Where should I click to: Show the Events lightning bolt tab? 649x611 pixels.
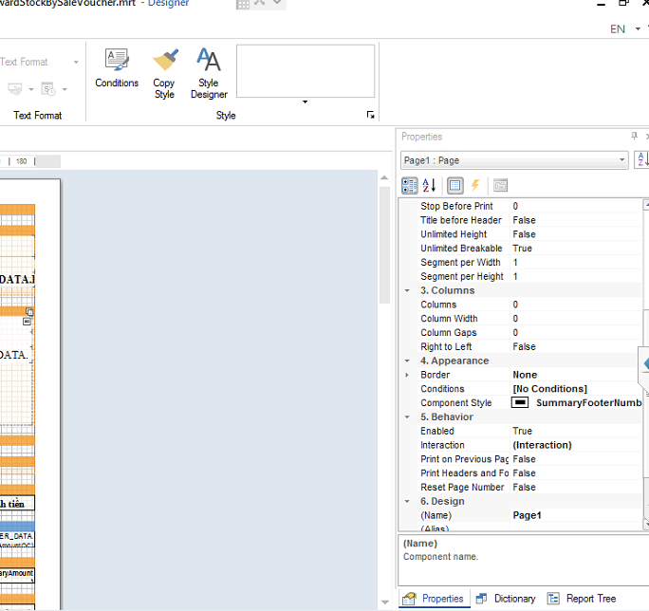coord(475,186)
